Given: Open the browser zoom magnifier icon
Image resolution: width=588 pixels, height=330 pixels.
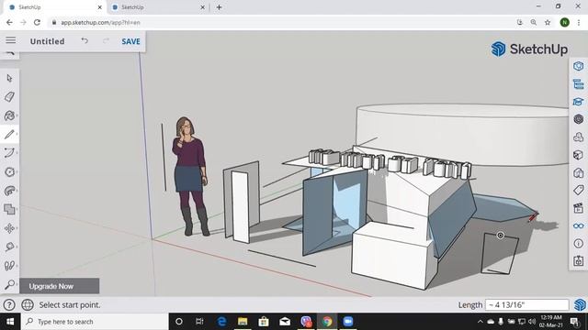Looking at the screenshot, I should (534, 22).
